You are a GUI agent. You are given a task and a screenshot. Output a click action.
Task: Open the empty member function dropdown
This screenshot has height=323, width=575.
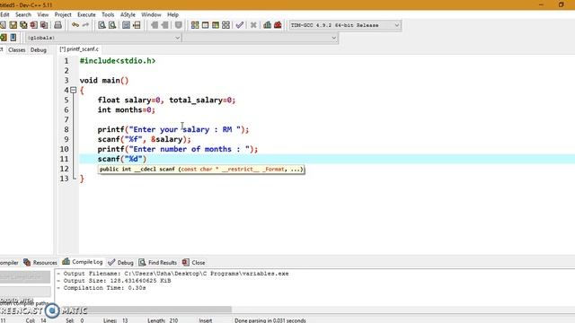pyautogui.click(x=260, y=38)
